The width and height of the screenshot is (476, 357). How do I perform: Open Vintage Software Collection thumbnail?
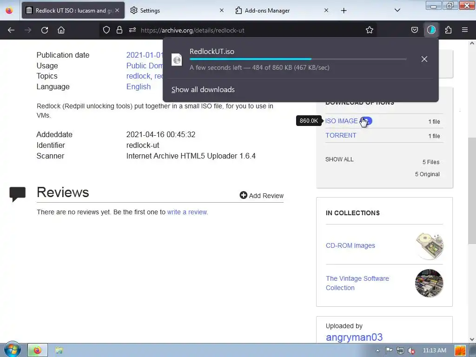point(429,283)
